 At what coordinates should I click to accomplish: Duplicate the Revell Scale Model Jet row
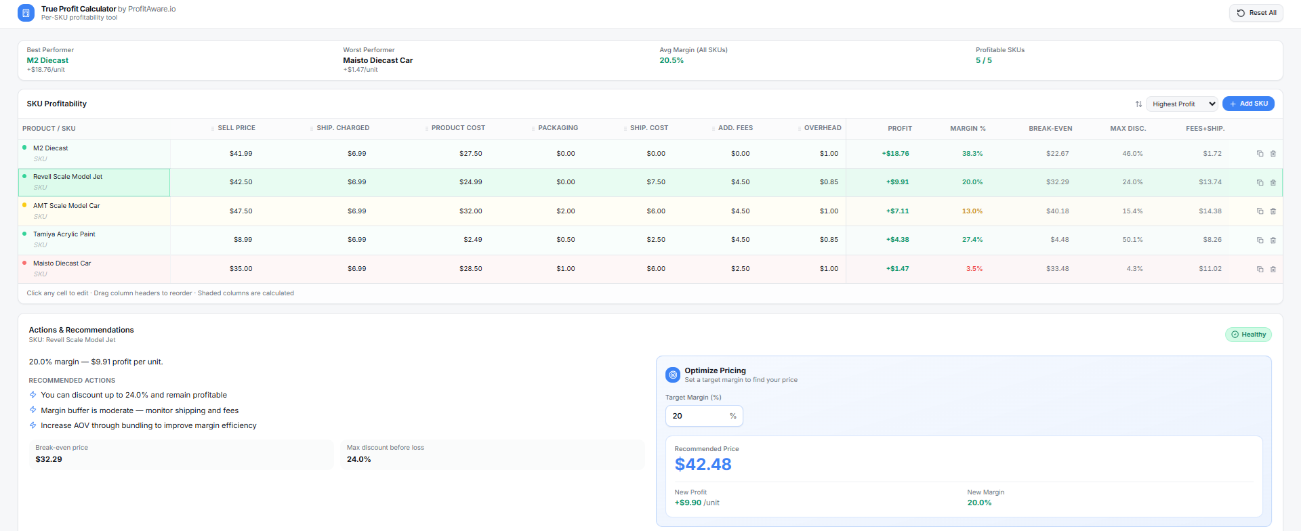point(1260,183)
